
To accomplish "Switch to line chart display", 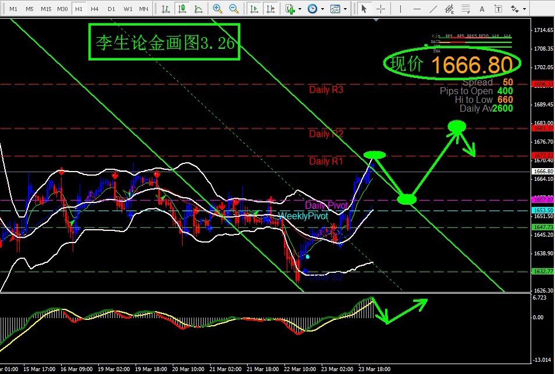I will coord(199,9).
